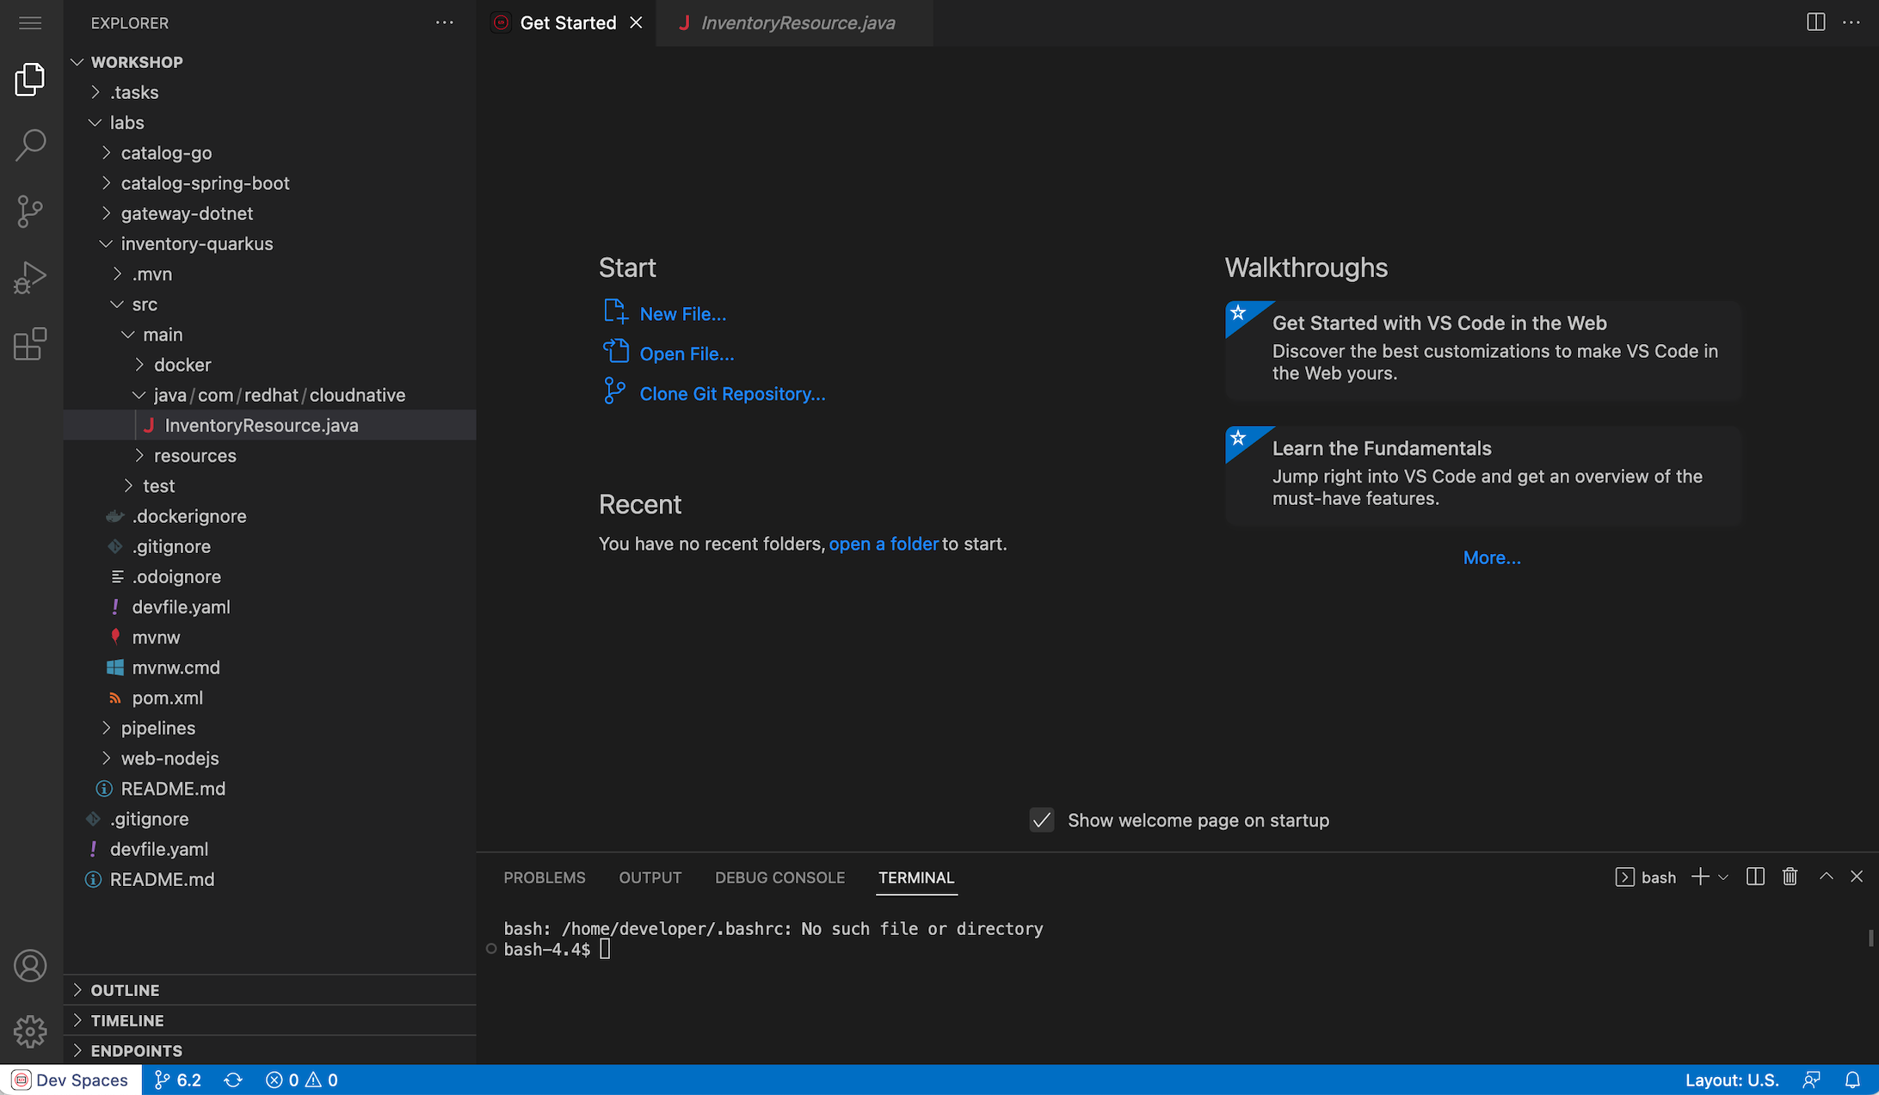Open the Search view in activity bar
This screenshot has height=1095, width=1879.
click(30, 145)
